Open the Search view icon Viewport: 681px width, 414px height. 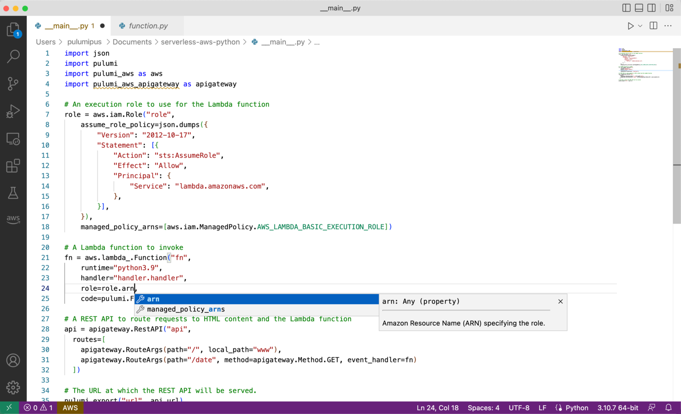coord(13,57)
